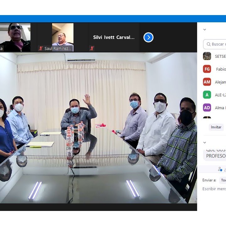Click the red FG avatar for Fabio
This screenshot has width=226, height=226.
(207, 69)
